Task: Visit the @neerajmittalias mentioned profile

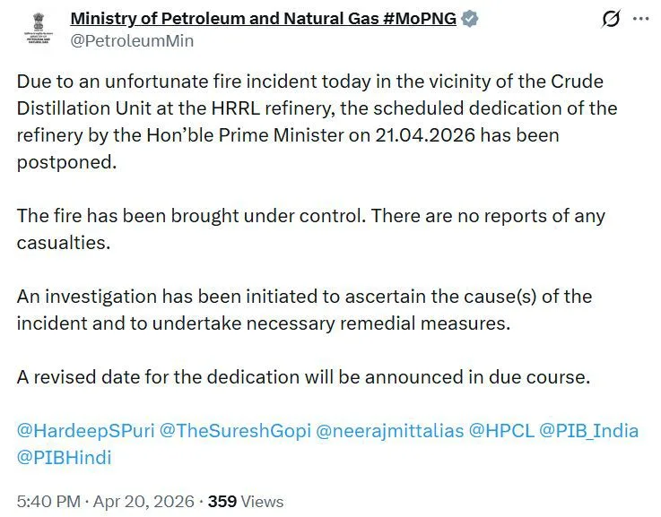Action: point(391,431)
